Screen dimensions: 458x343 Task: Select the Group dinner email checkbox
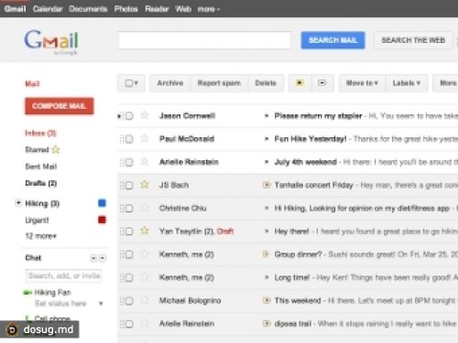point(129,254)
